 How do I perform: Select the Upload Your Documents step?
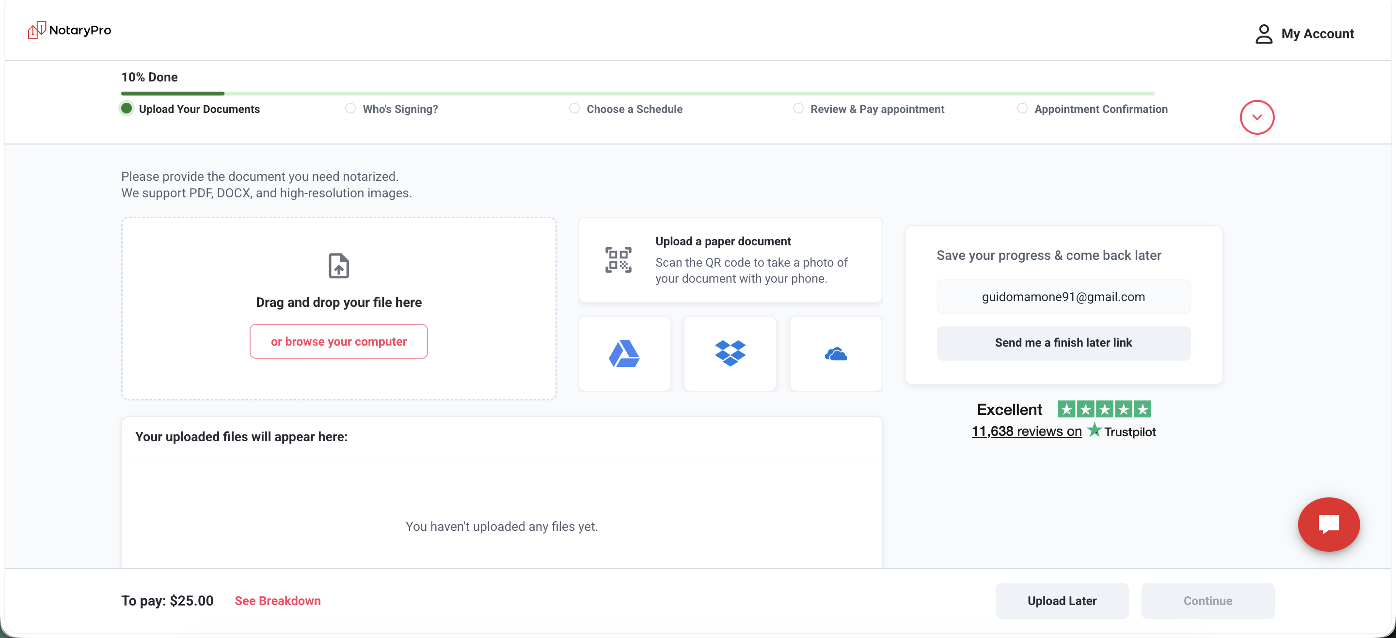(190, 109)
